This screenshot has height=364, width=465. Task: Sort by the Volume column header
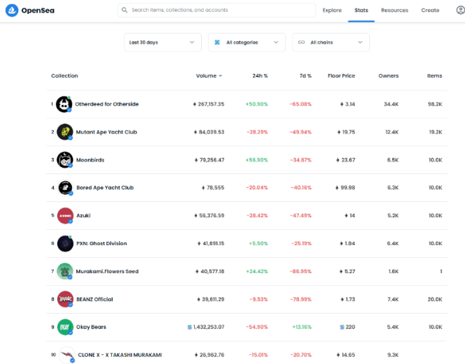tap(209, 76)
